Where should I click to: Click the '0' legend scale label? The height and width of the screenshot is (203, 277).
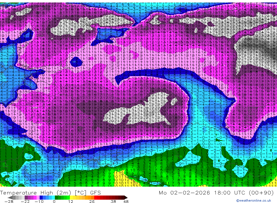(54, 202)
